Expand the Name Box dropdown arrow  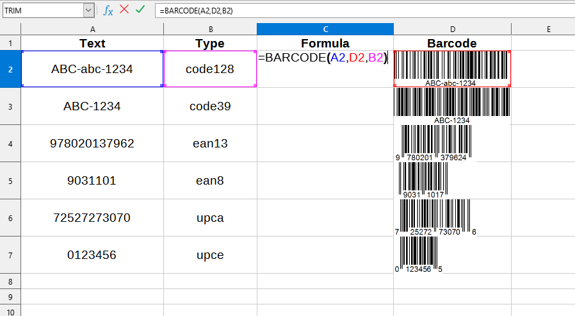88,10
